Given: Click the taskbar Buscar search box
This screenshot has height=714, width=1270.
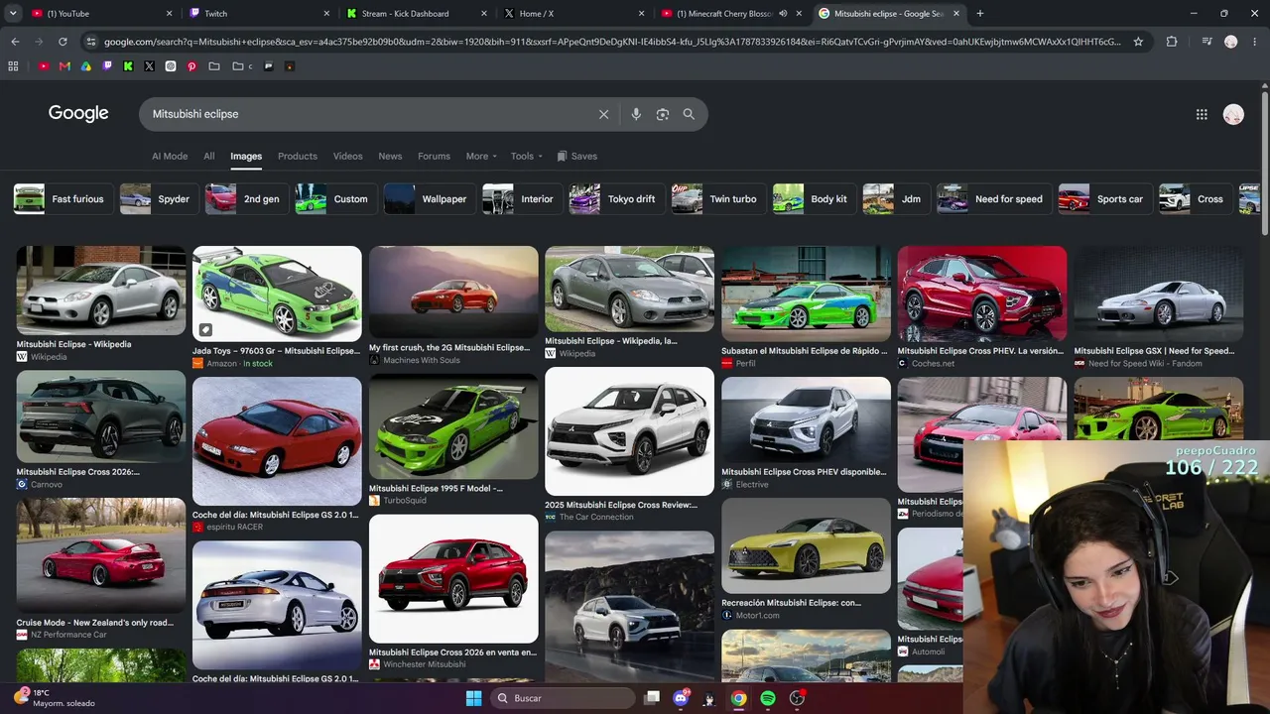Looking at the screenshot, I should [x=564, y=698].
